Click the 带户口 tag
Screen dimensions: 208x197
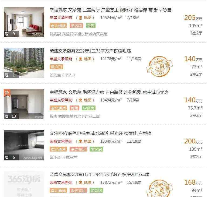tap(56, 67)
